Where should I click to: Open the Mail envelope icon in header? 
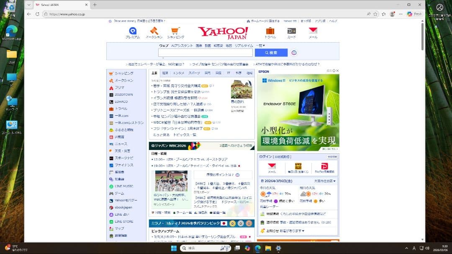coord(313,33)
